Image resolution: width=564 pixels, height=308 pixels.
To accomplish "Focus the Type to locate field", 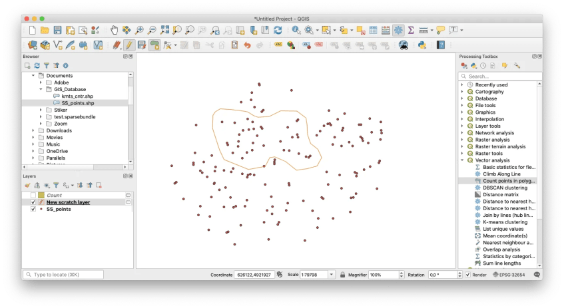I will coord(63,275).
